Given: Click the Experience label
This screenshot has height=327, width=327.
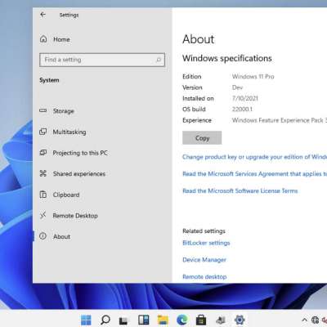Looking at the screenshot, I should 197,120.
